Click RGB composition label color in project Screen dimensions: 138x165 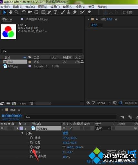(30, 62)
